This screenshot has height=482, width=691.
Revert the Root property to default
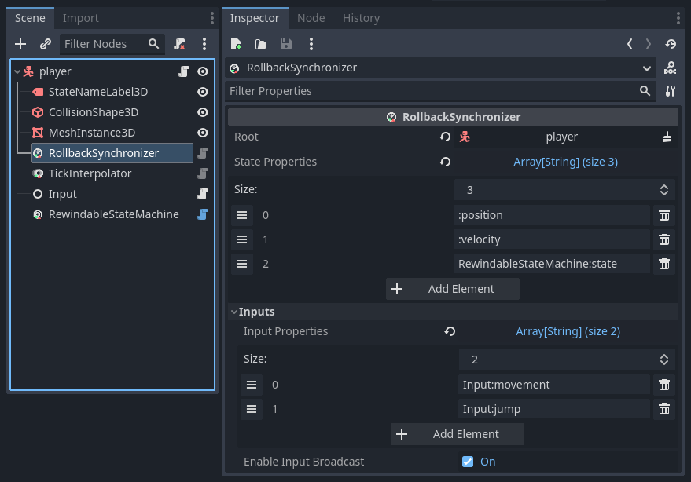coord(445,137)
